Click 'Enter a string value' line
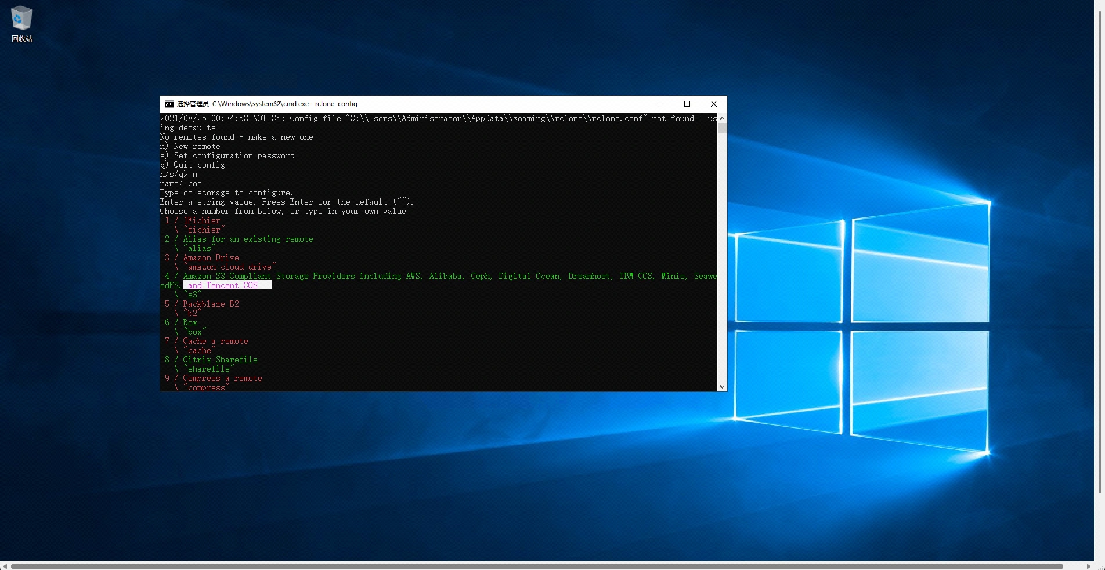 tap(287, 202)
